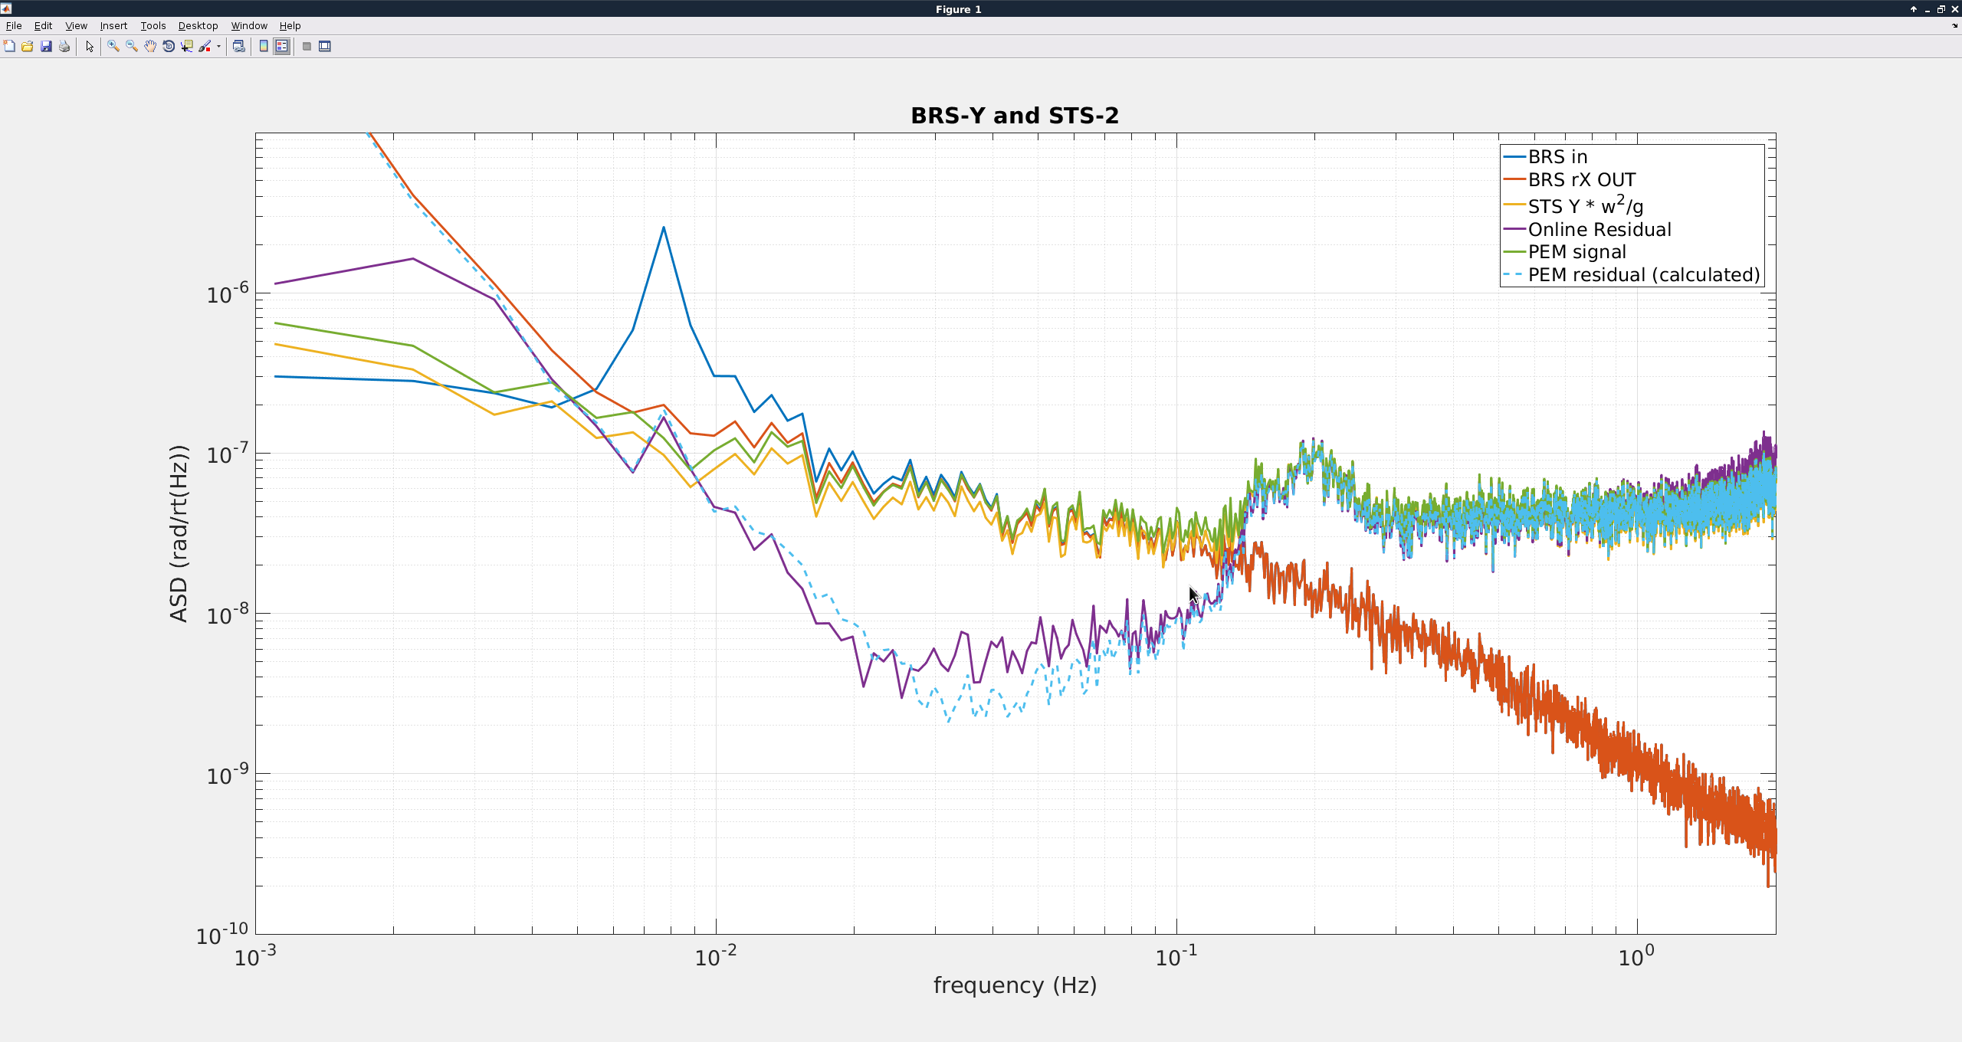Click the 'PEM residual (calculated)' legend entry
The width and height of the screenshot is (1962, 1042).
coord(1644,275)
